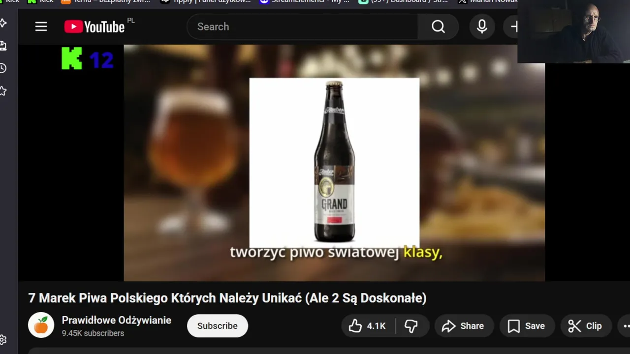This screenshot has height=354, width=630.
Task: Click the video title '7 Marek Piwa Polskiego'
Action: [227, 298]
